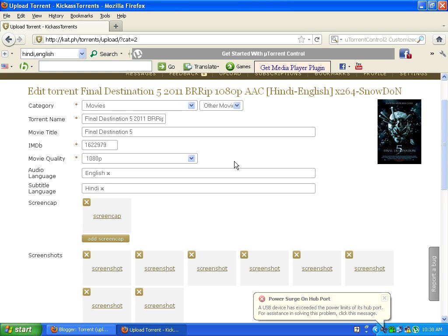Click the green camcorder tray icon

click(x=392, y=330)
